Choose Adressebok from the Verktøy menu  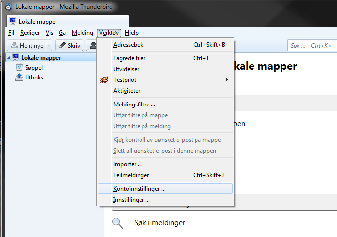coord(165,45)
